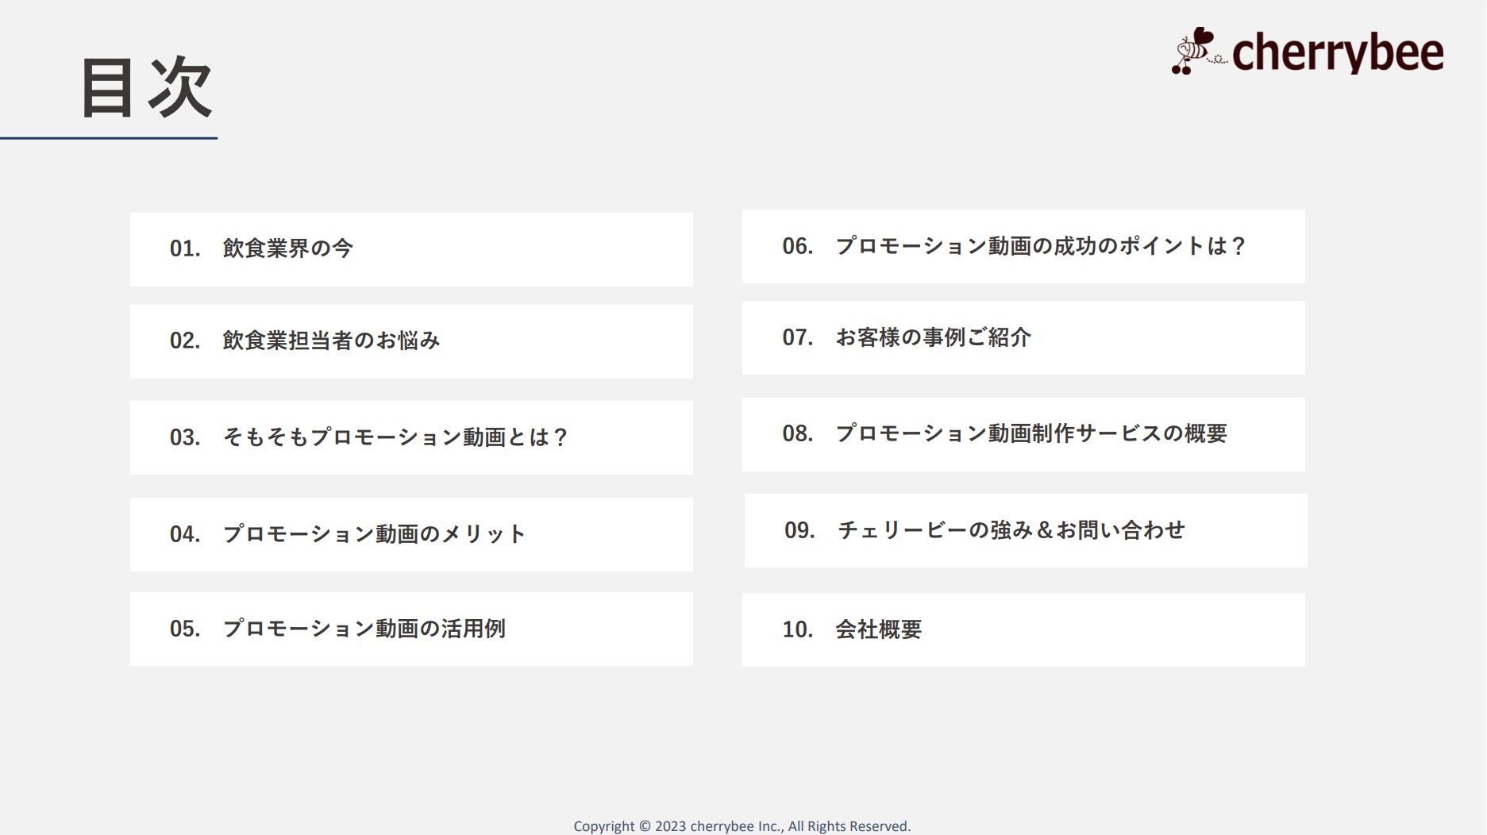Open プロモーション動画制作サービスの概要 entry text
Screen dimensions: 1487x835
[1030, 433]
